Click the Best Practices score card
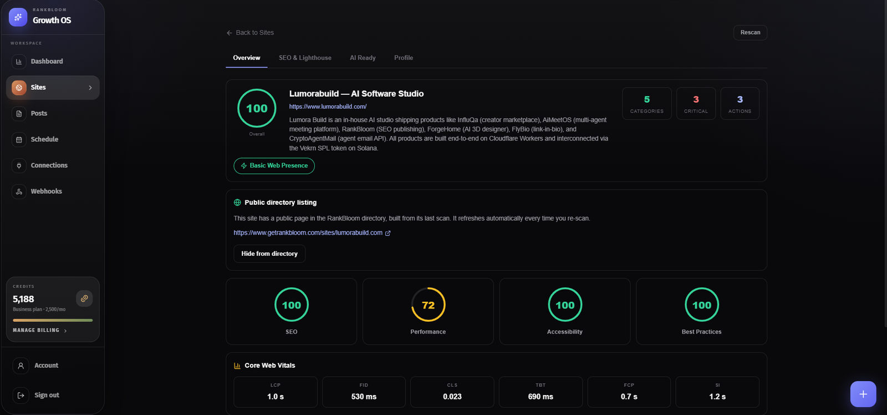 (702, 311)
